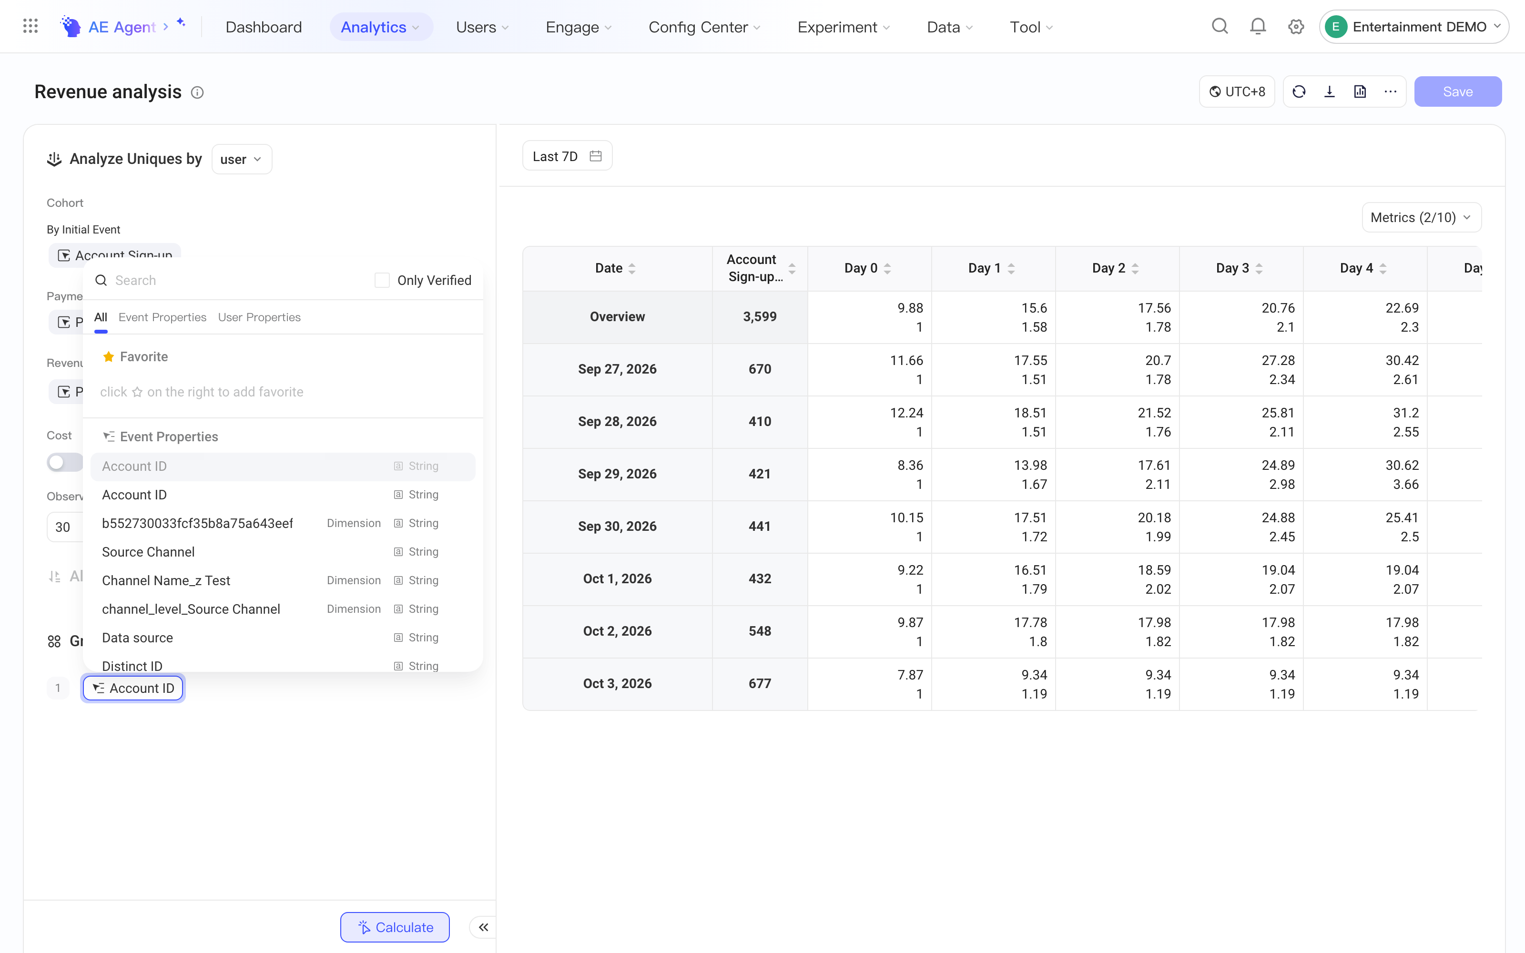Open settings gear icon in header
Screen dimensions: 1525x953
pos(1296,27)
